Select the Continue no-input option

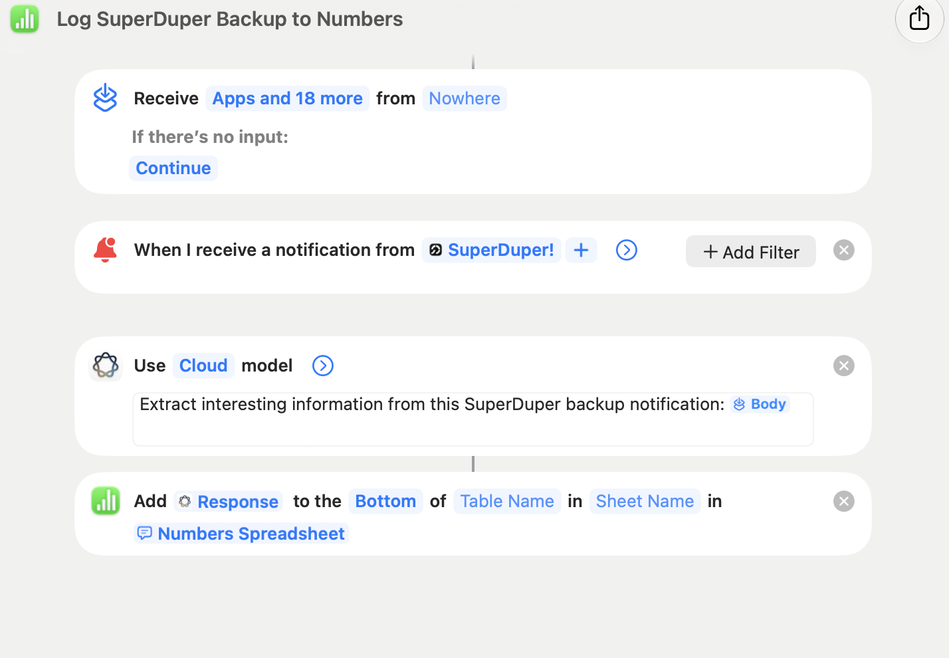pos(173,168)
